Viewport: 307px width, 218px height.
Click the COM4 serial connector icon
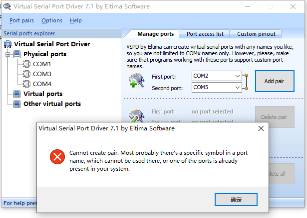click(x=26, y=84)
